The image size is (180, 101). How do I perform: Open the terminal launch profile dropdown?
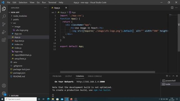(170, 76)
